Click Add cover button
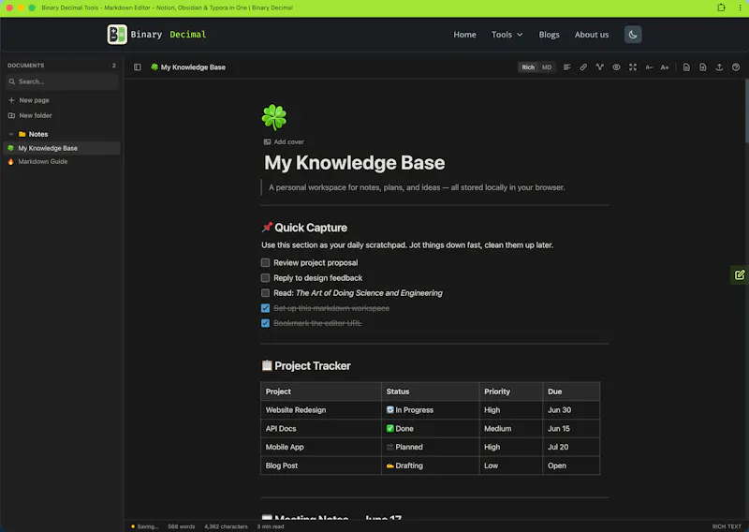 pyautogui.click(x=284, y=142)
